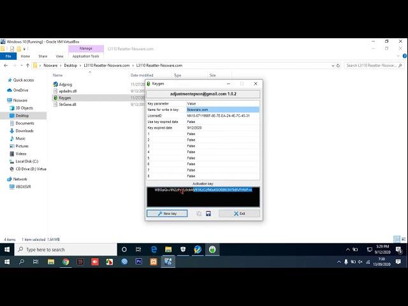Go back with Explorer back arrow
Screen dimensions: 408x306
pyautogui.click(x=6, y=65)
